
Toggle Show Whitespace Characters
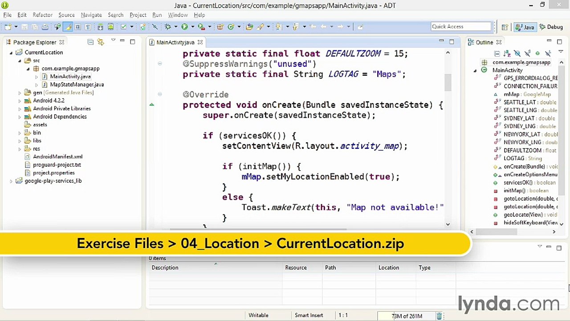[88, 27]
